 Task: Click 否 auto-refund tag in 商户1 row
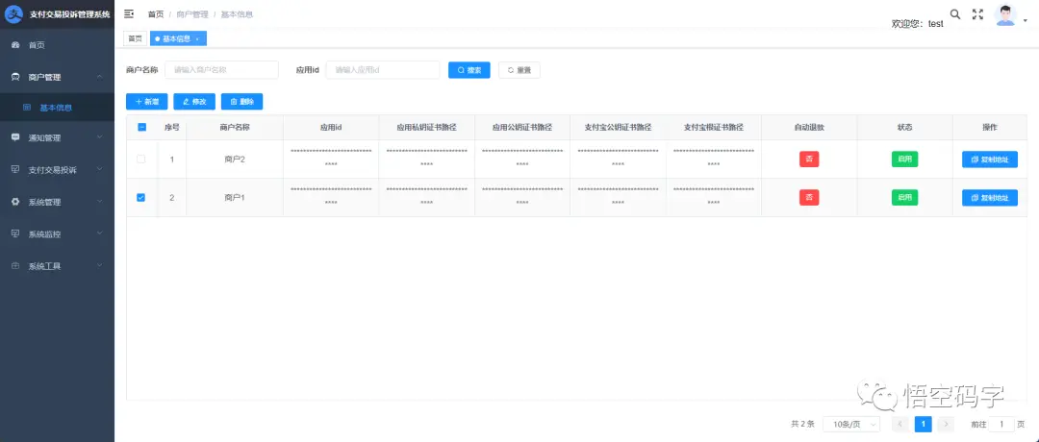coord(809,197)
